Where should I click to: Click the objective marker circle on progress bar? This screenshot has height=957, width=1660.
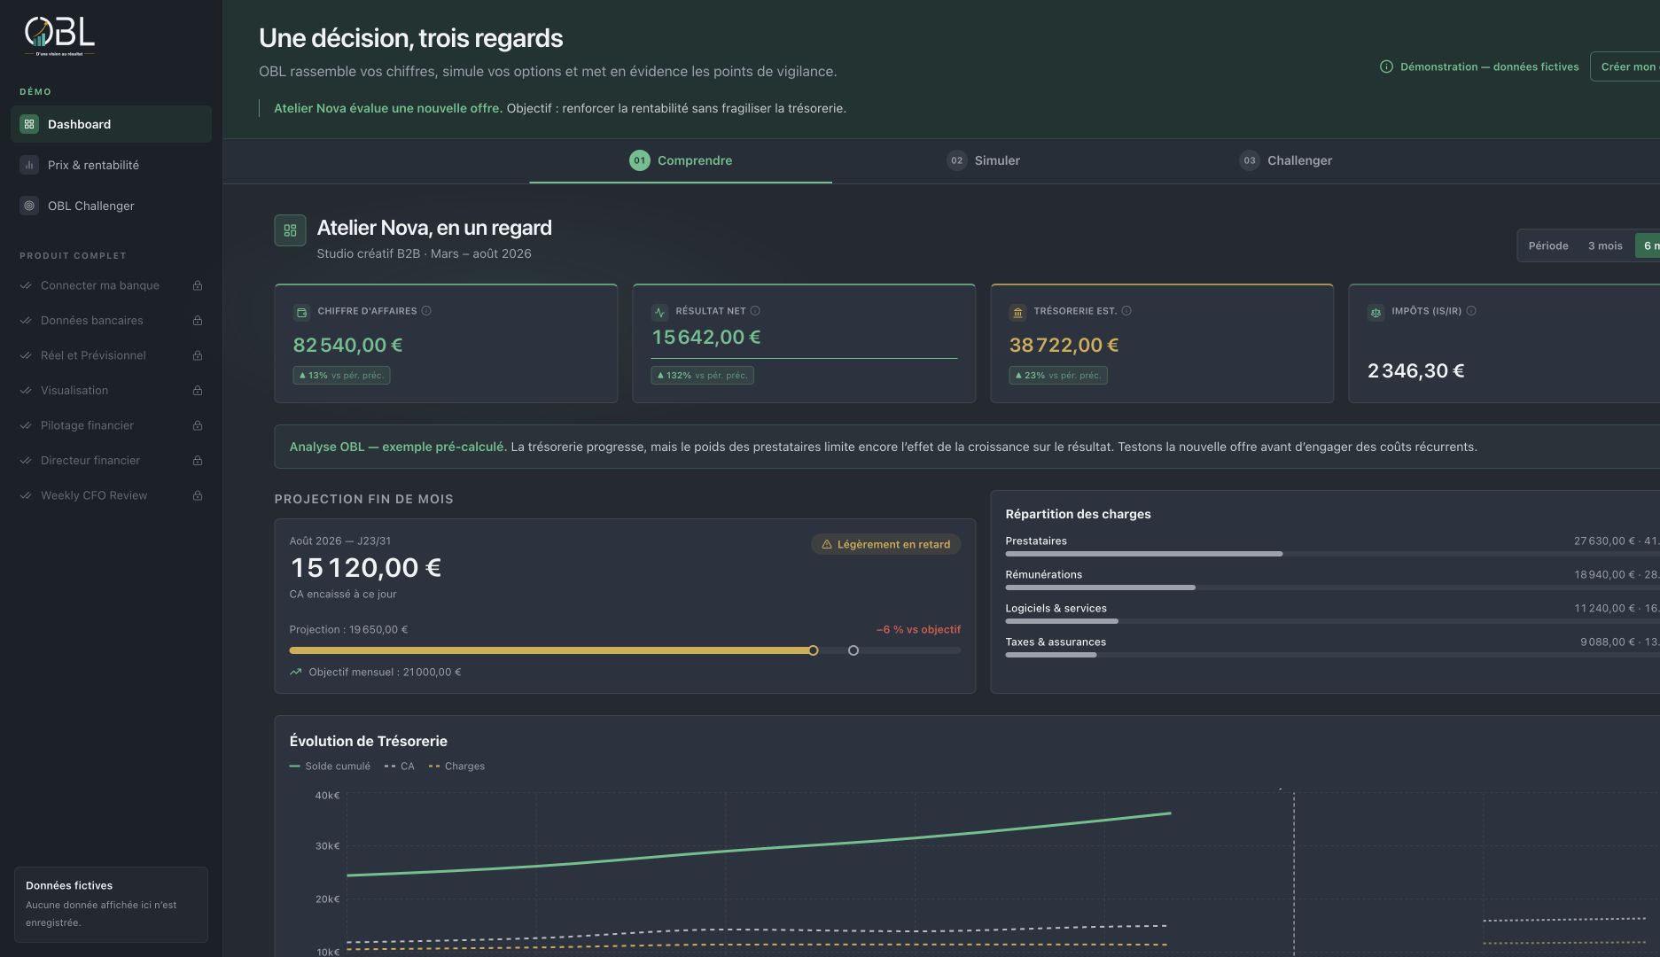(853, 650)
